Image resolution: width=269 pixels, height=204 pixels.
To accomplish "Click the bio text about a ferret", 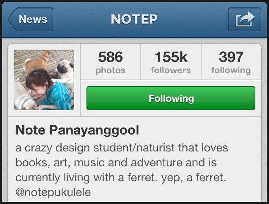I will coord(121,178).
